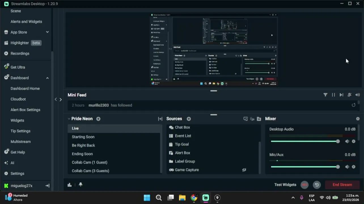Viewport: 364px width, 204px height.
Task: Pause the Mini Feed alert queue
Action: [x=333, y=95]
